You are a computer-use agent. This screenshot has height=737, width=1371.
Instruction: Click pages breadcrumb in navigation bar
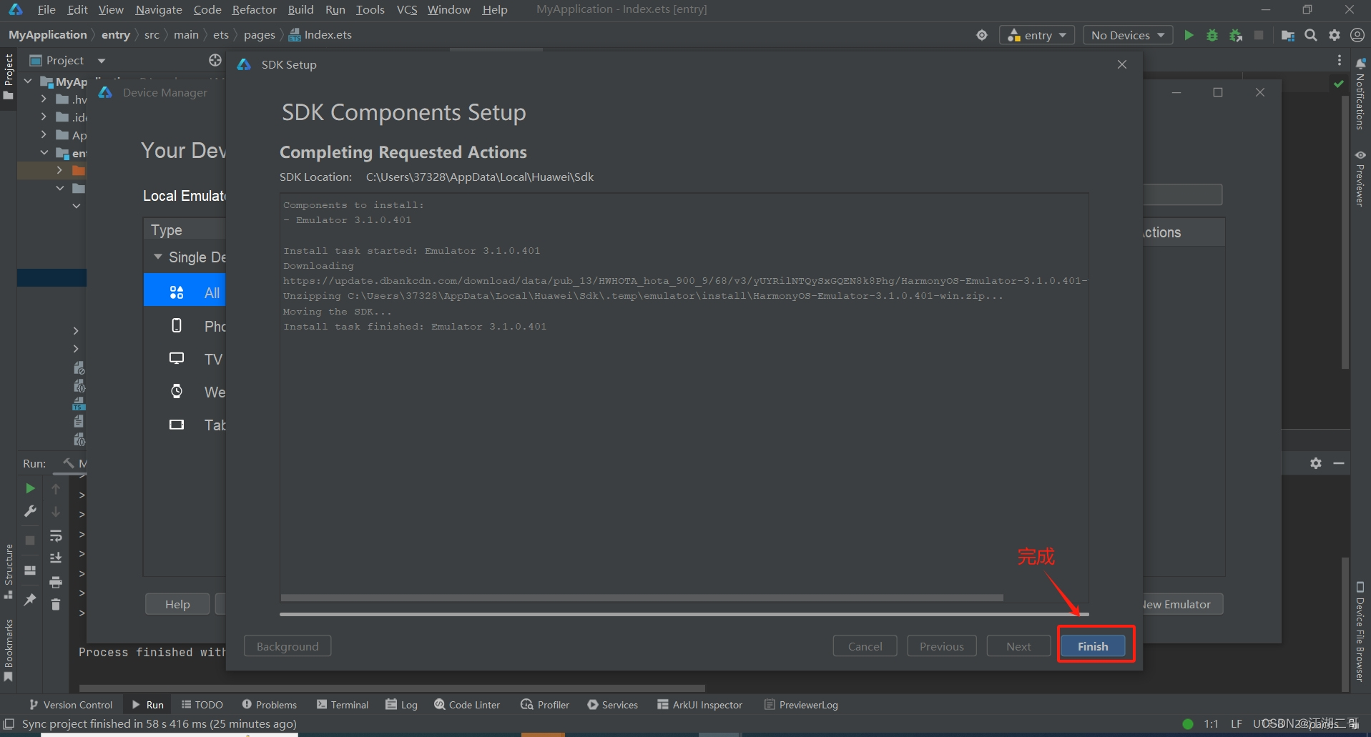[x=259, y=35]
